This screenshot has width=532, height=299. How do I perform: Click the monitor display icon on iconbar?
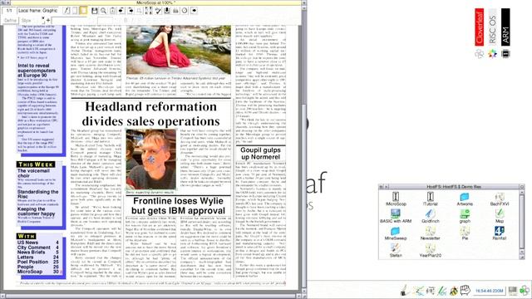512,291
